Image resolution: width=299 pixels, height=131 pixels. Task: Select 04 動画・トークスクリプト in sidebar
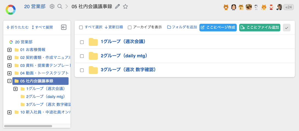44,73
